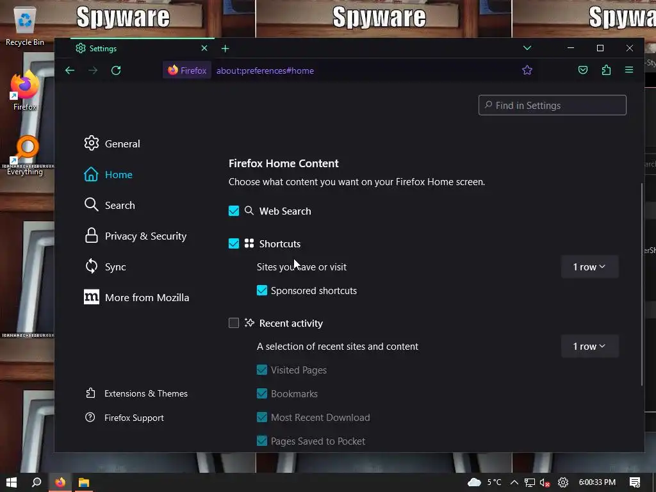Disable Sponsored shortcuts checkbox
Screen dimensions: 656x492
click(x=262, y=290)
